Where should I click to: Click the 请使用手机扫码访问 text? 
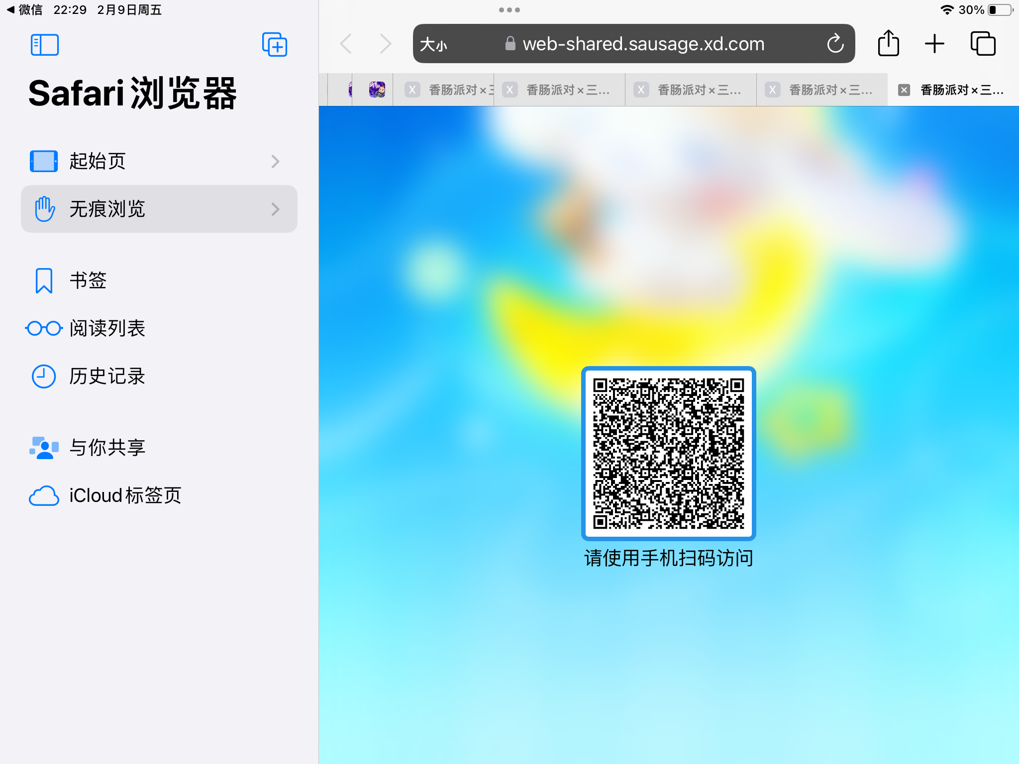[x=669, y=558]
